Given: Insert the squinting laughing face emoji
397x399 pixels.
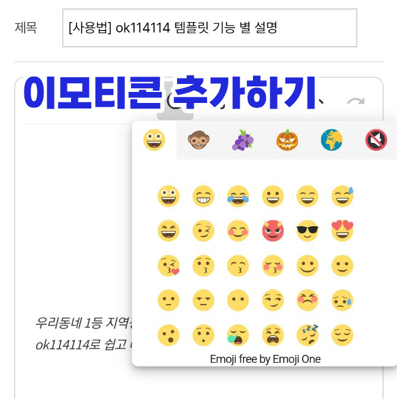Looking at the screenshot, I should point(168,231).
